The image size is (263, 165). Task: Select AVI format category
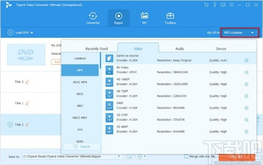click(80, 130)
